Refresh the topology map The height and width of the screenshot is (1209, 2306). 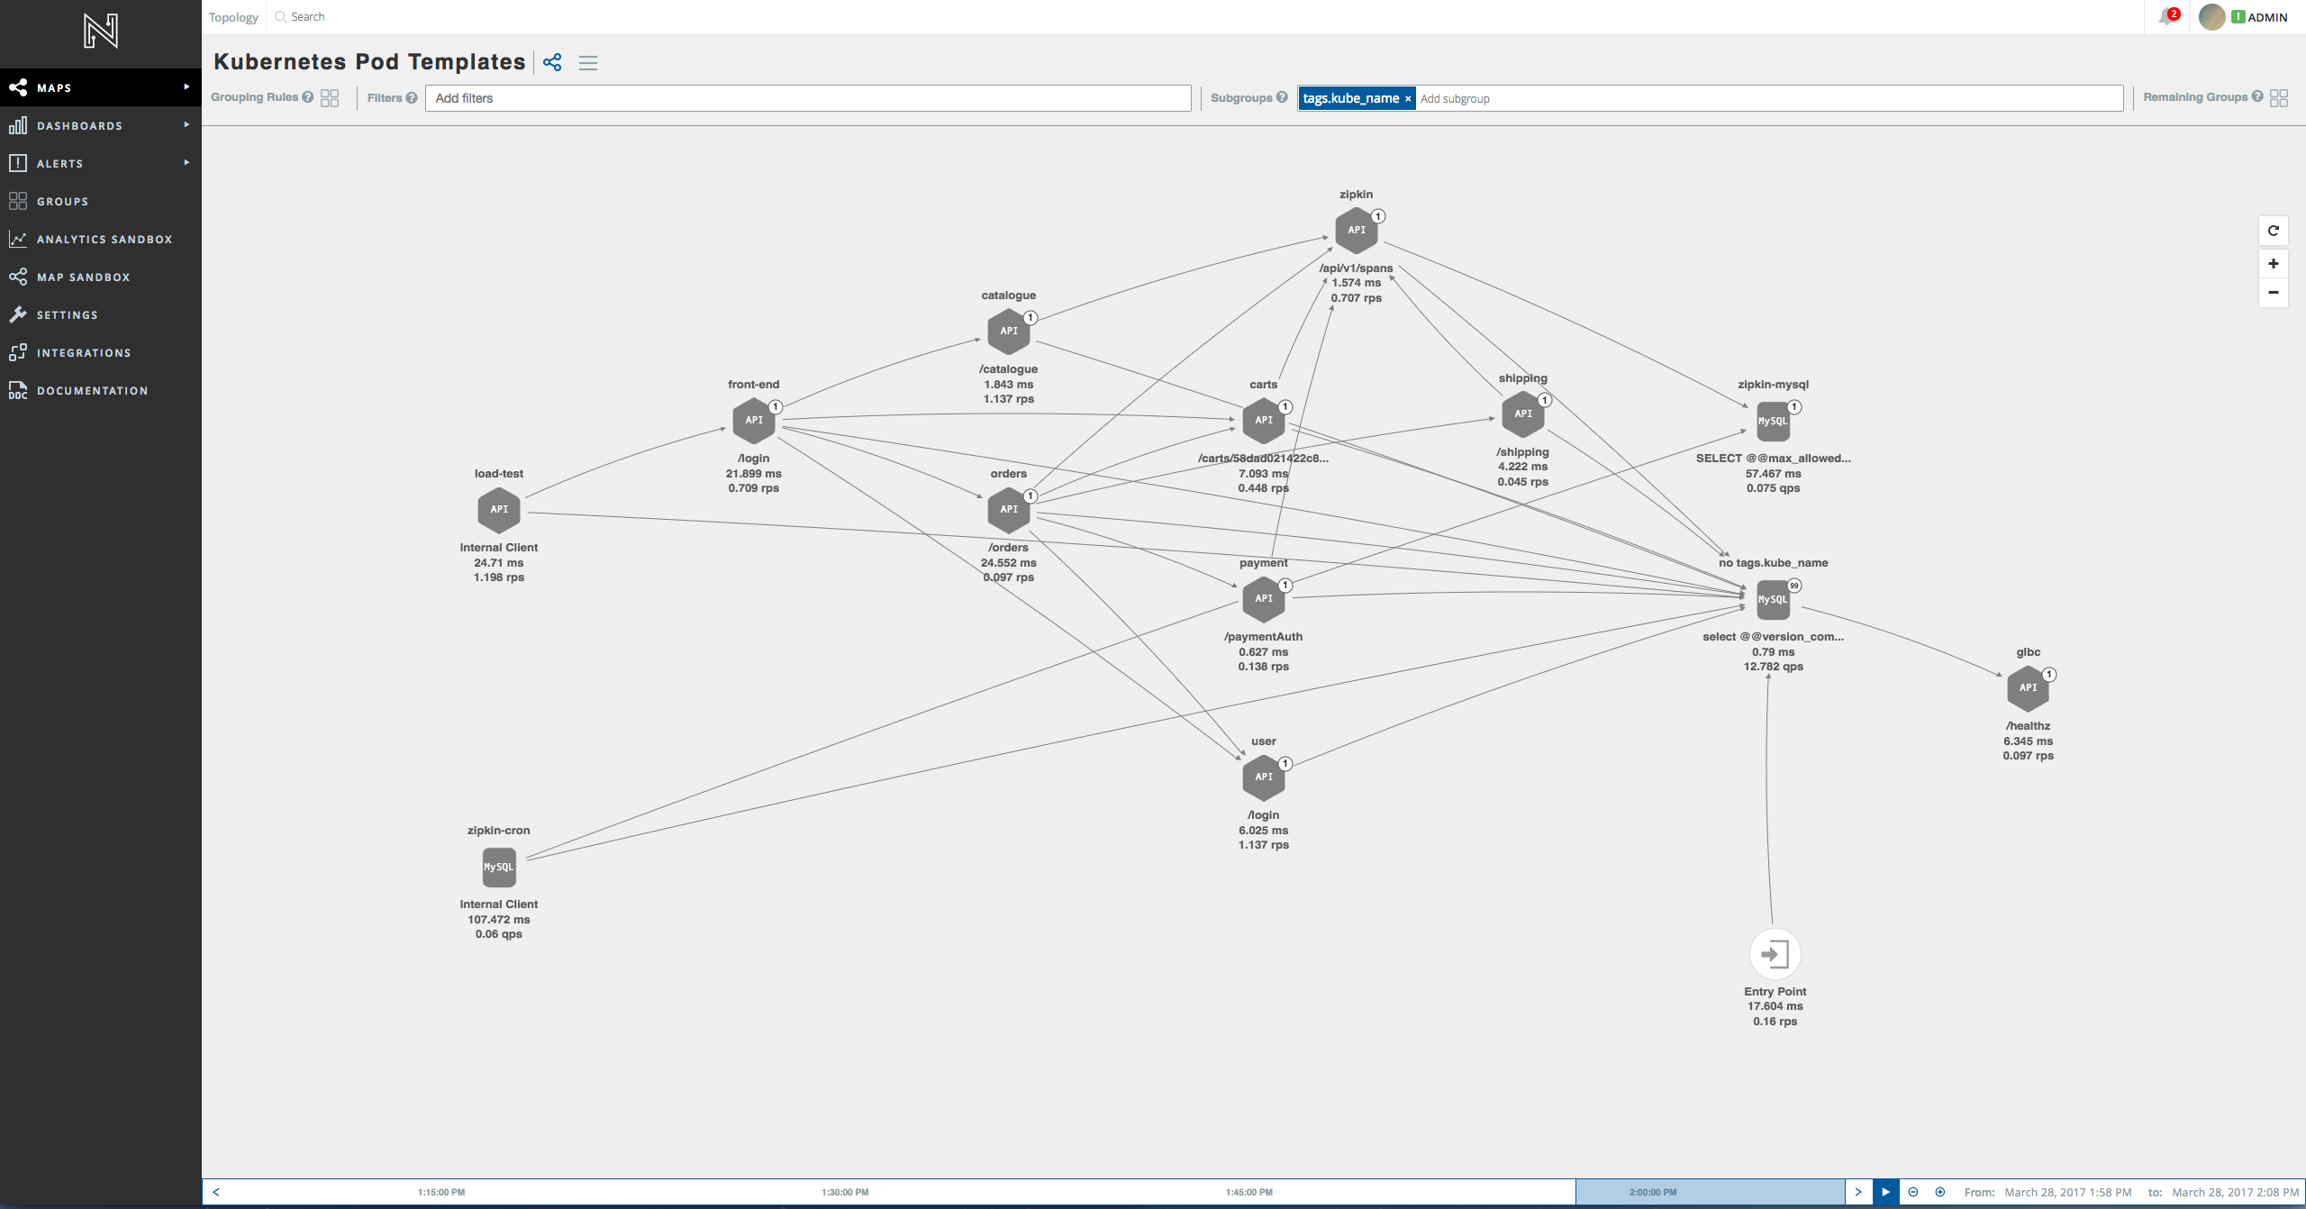pos(2274,231)
